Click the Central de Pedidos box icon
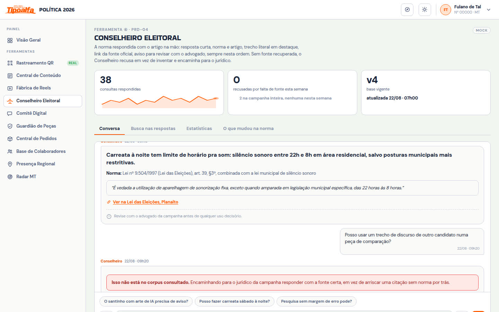 [10, 139]
